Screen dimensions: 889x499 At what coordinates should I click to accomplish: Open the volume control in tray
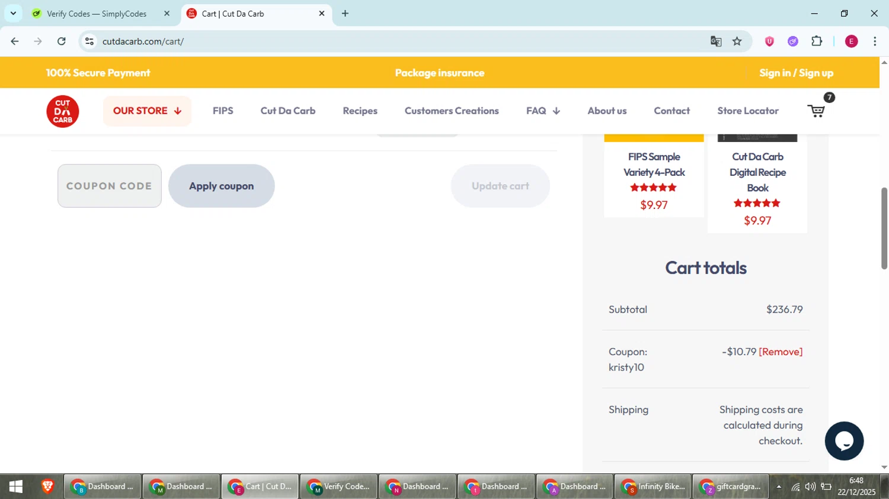pos(810,487)
